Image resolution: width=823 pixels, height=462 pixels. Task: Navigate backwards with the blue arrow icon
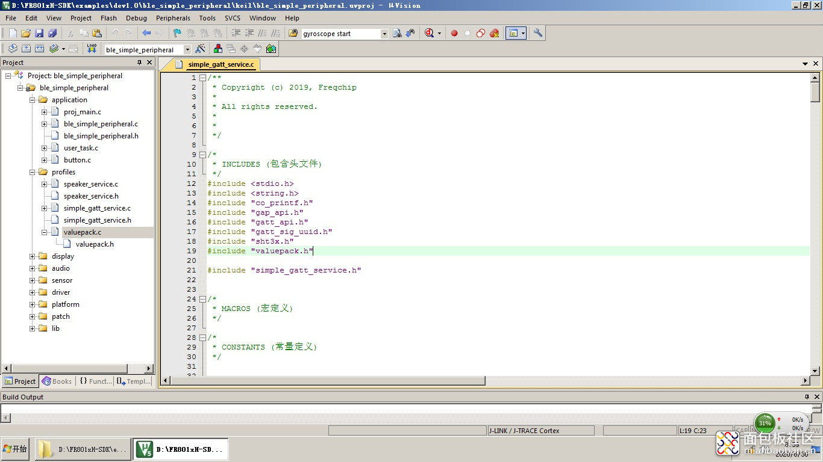point(146,34)
